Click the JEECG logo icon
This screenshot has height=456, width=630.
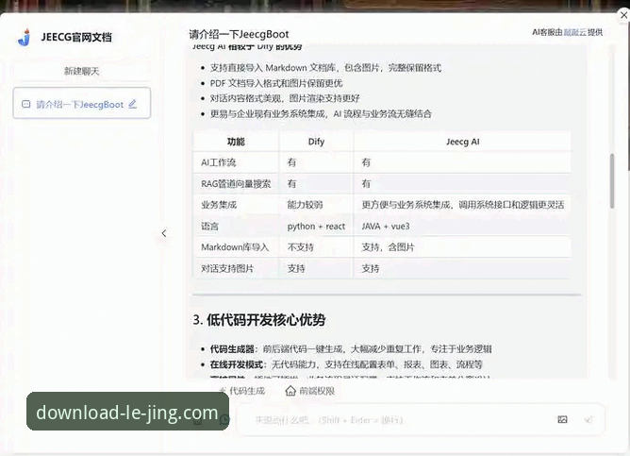(25, 38)
